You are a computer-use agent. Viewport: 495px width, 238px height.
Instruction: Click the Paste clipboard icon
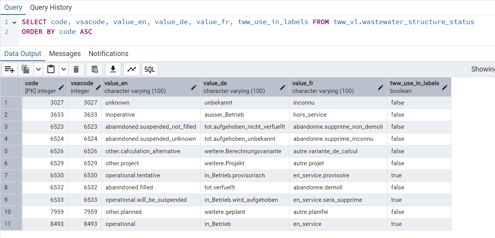(51, 69)
